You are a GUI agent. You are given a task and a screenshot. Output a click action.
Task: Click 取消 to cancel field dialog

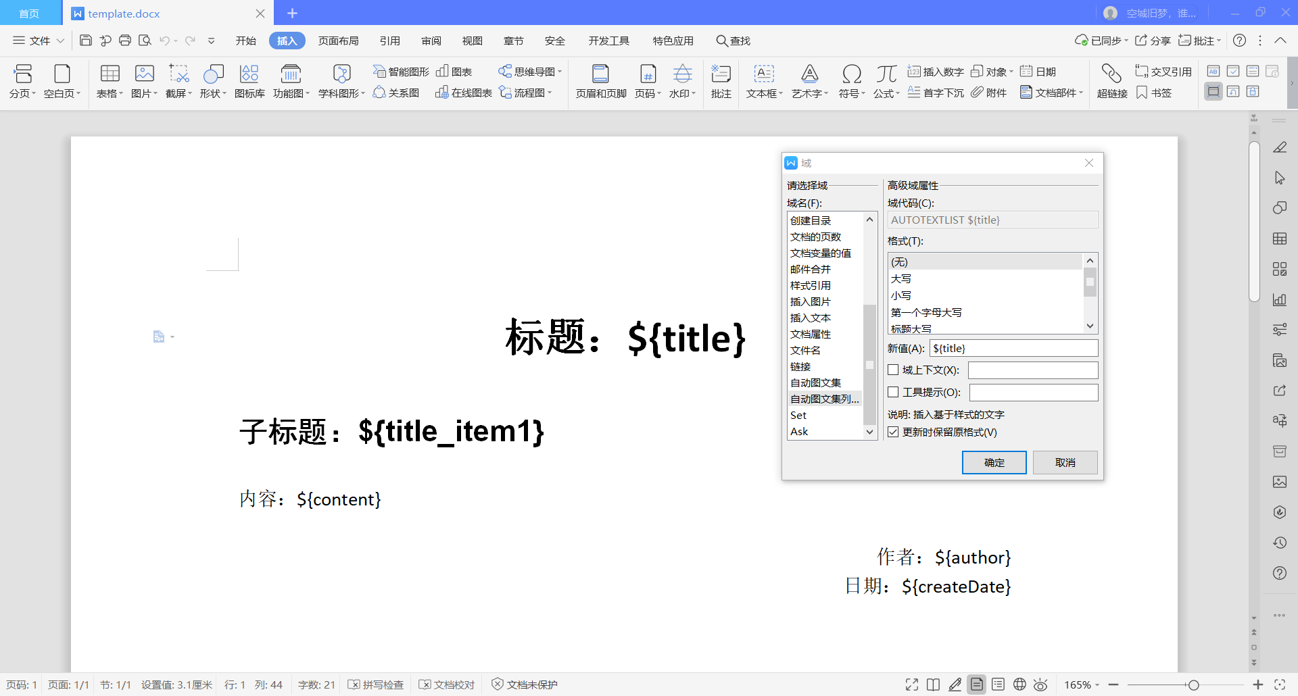pyautogui.click(x=1065, y=462)
